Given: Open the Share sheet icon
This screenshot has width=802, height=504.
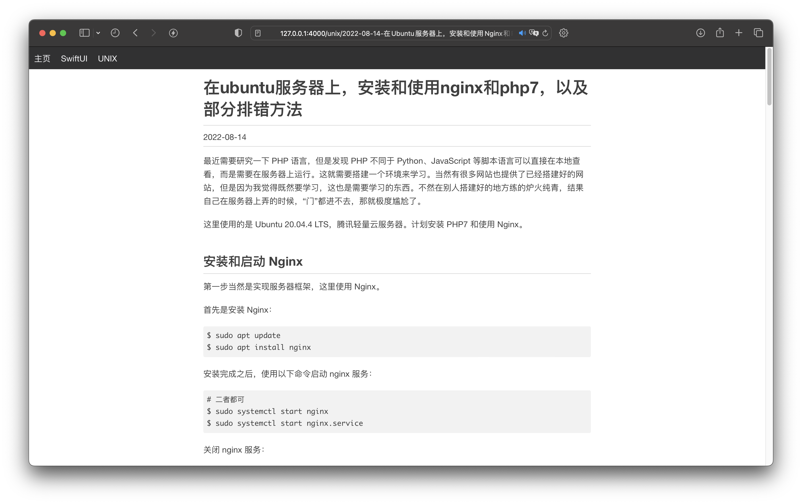Looking at the screenshot, I should pyautogui.click(x=720, y=33).
